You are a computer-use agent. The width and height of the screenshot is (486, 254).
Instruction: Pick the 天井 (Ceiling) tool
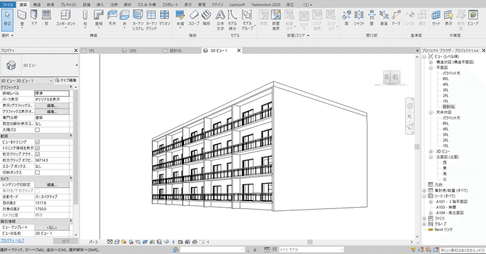tap(112, 18)
